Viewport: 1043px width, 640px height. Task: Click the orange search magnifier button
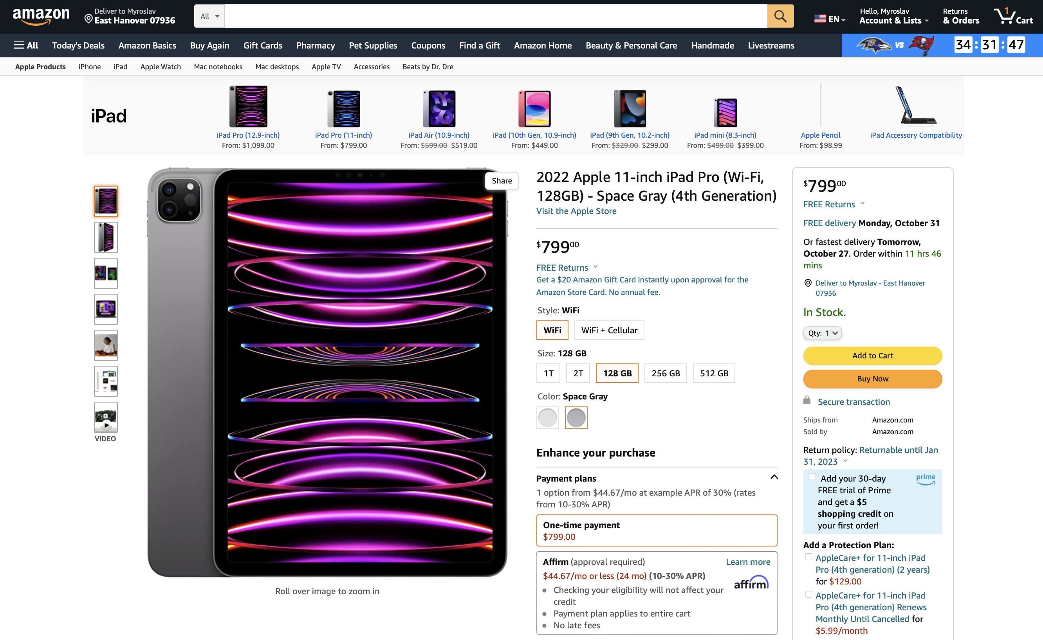[x=780, y=16]
